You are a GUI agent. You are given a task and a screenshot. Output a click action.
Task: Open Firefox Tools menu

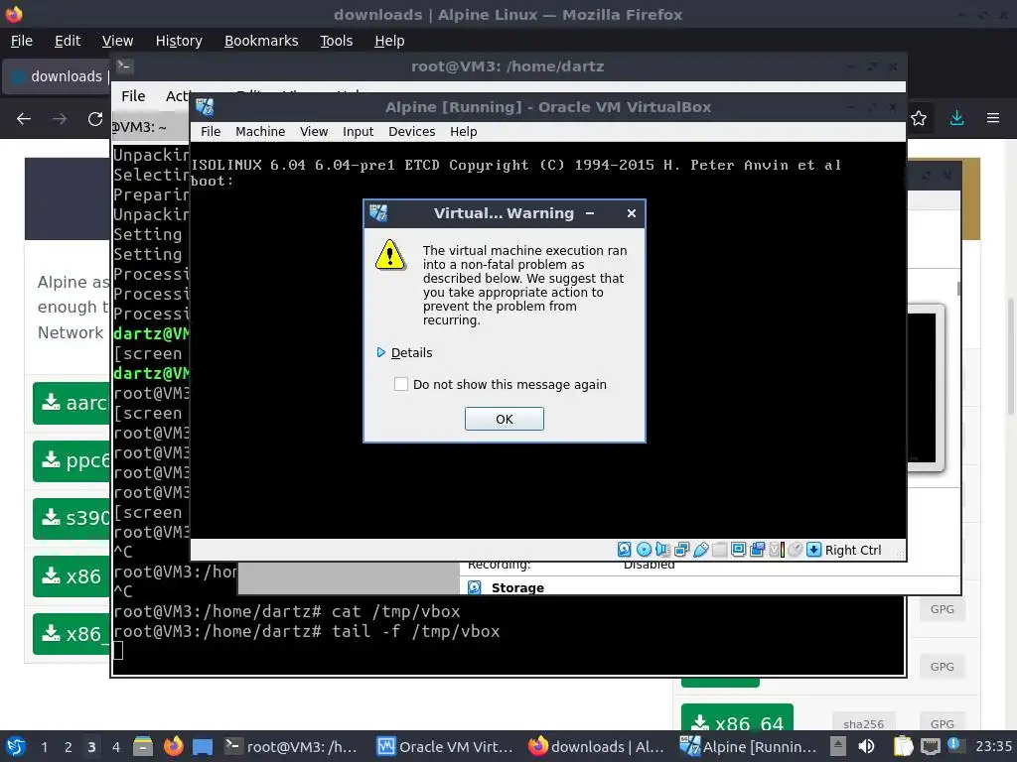336,41
